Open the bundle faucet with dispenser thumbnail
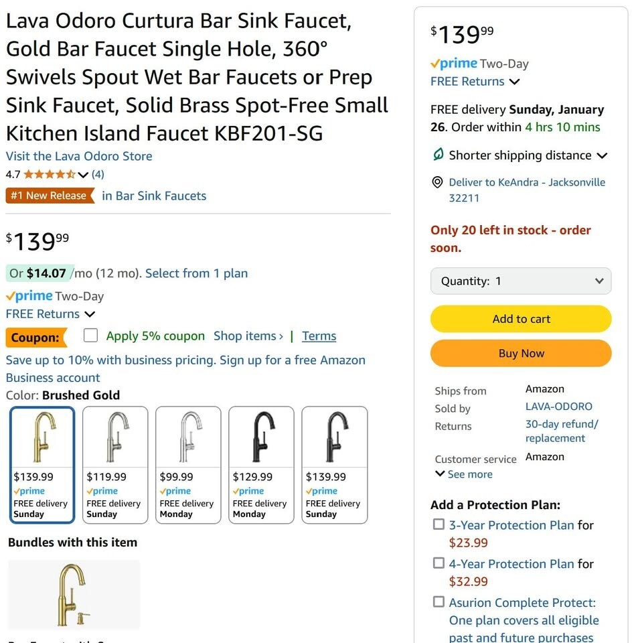The image size is (632, 643). (x=74, y=595)
